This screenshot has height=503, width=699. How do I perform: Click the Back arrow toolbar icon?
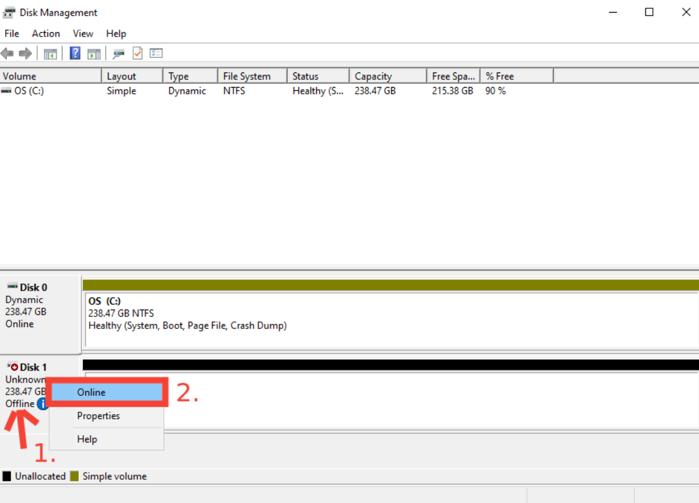tap(8, 54)
